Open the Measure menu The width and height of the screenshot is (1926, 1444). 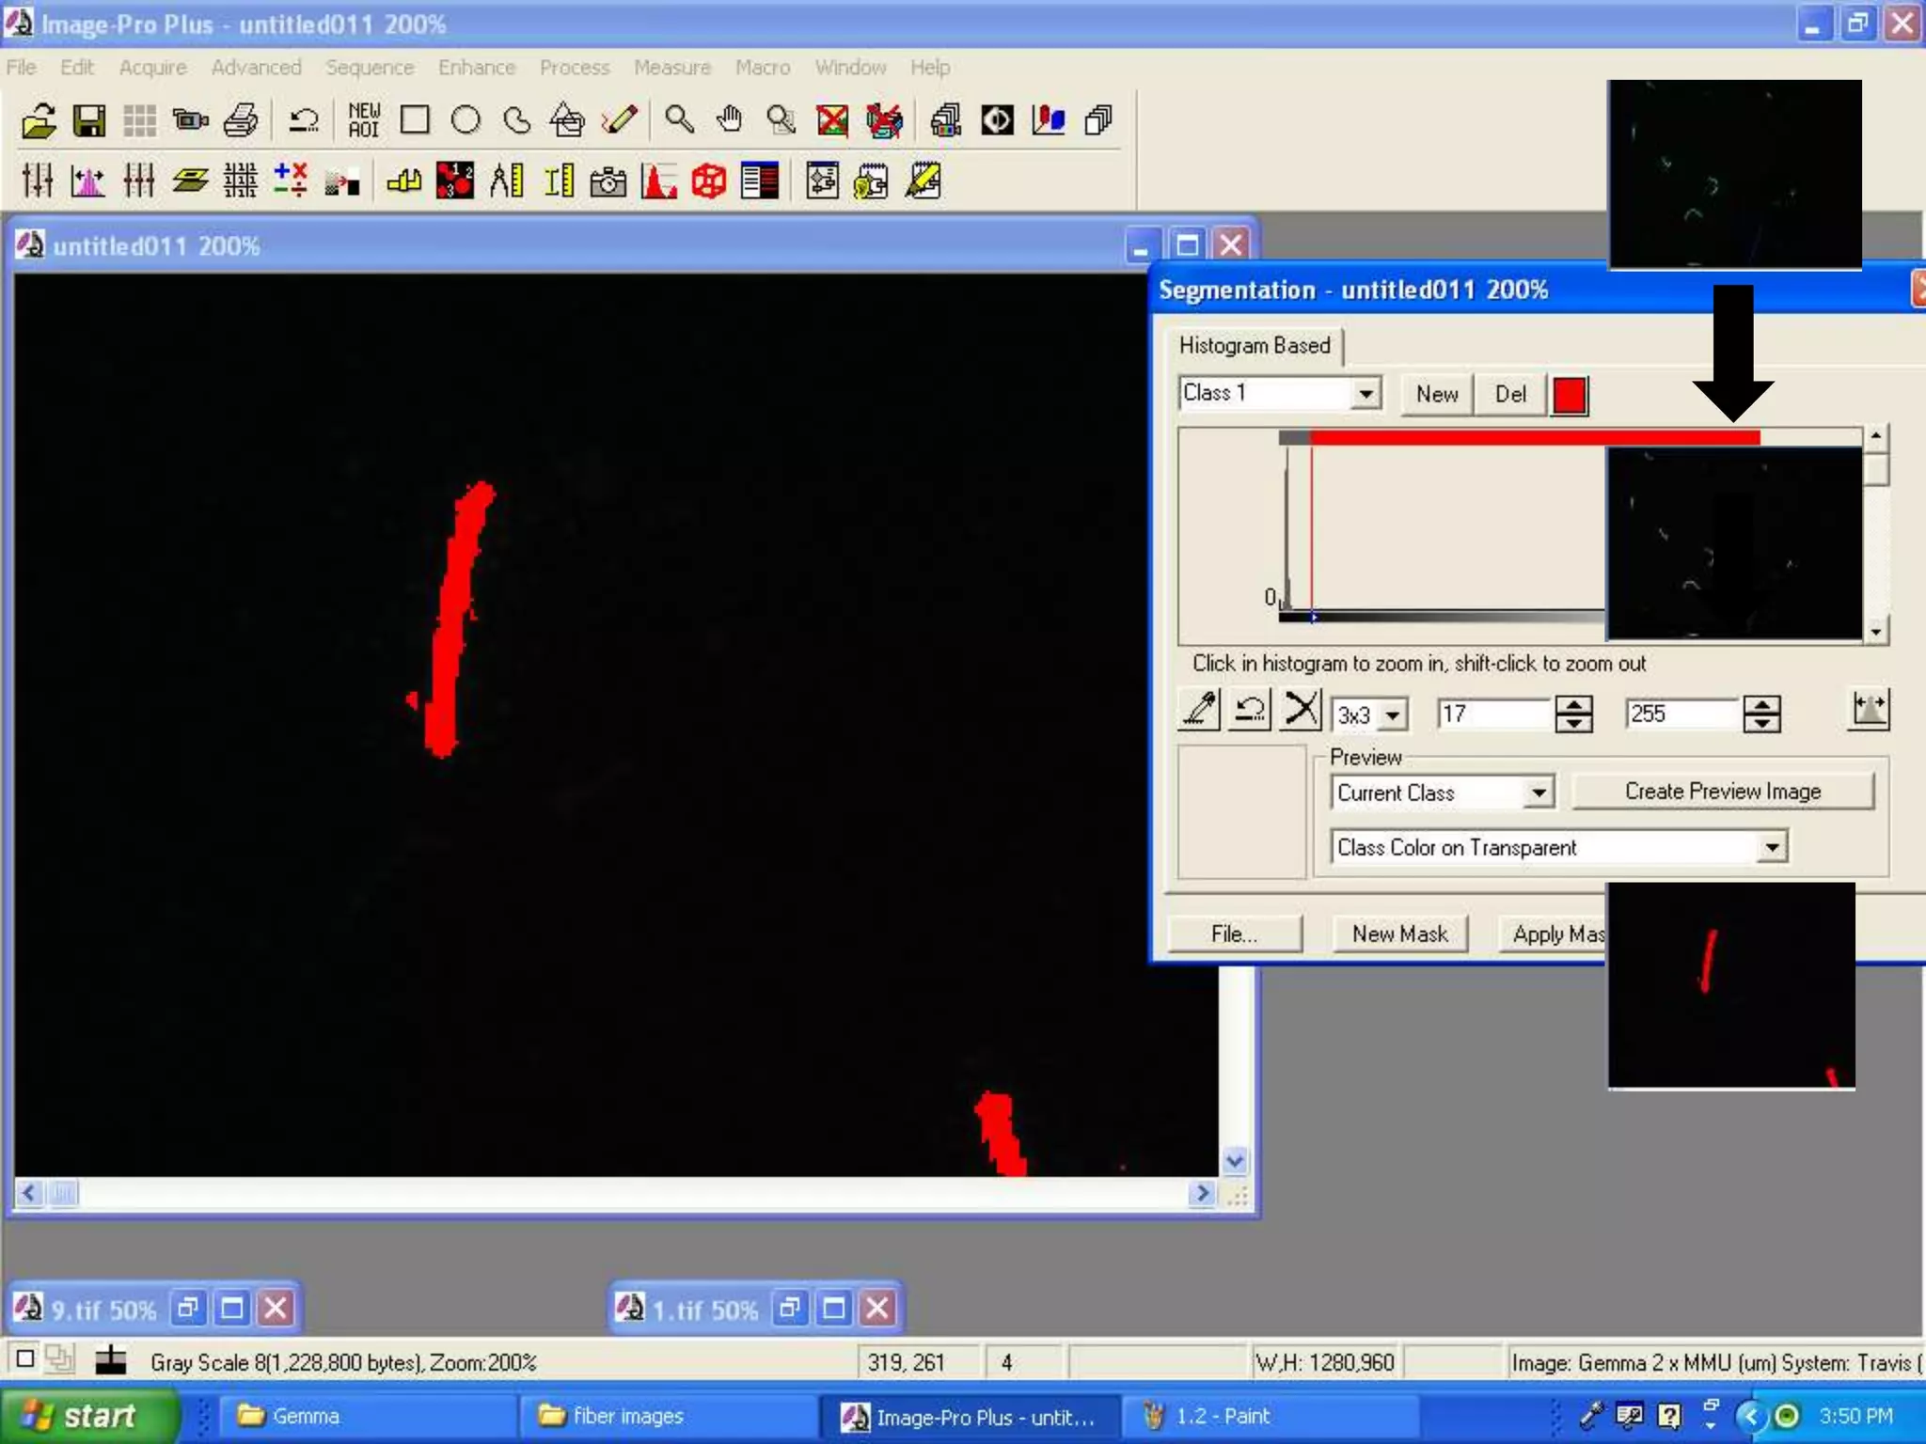pos(671,68)
